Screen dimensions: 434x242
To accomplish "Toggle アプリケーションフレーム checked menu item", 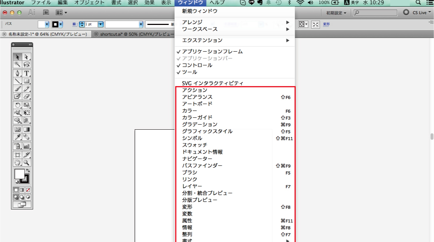I will pos(235,52).
